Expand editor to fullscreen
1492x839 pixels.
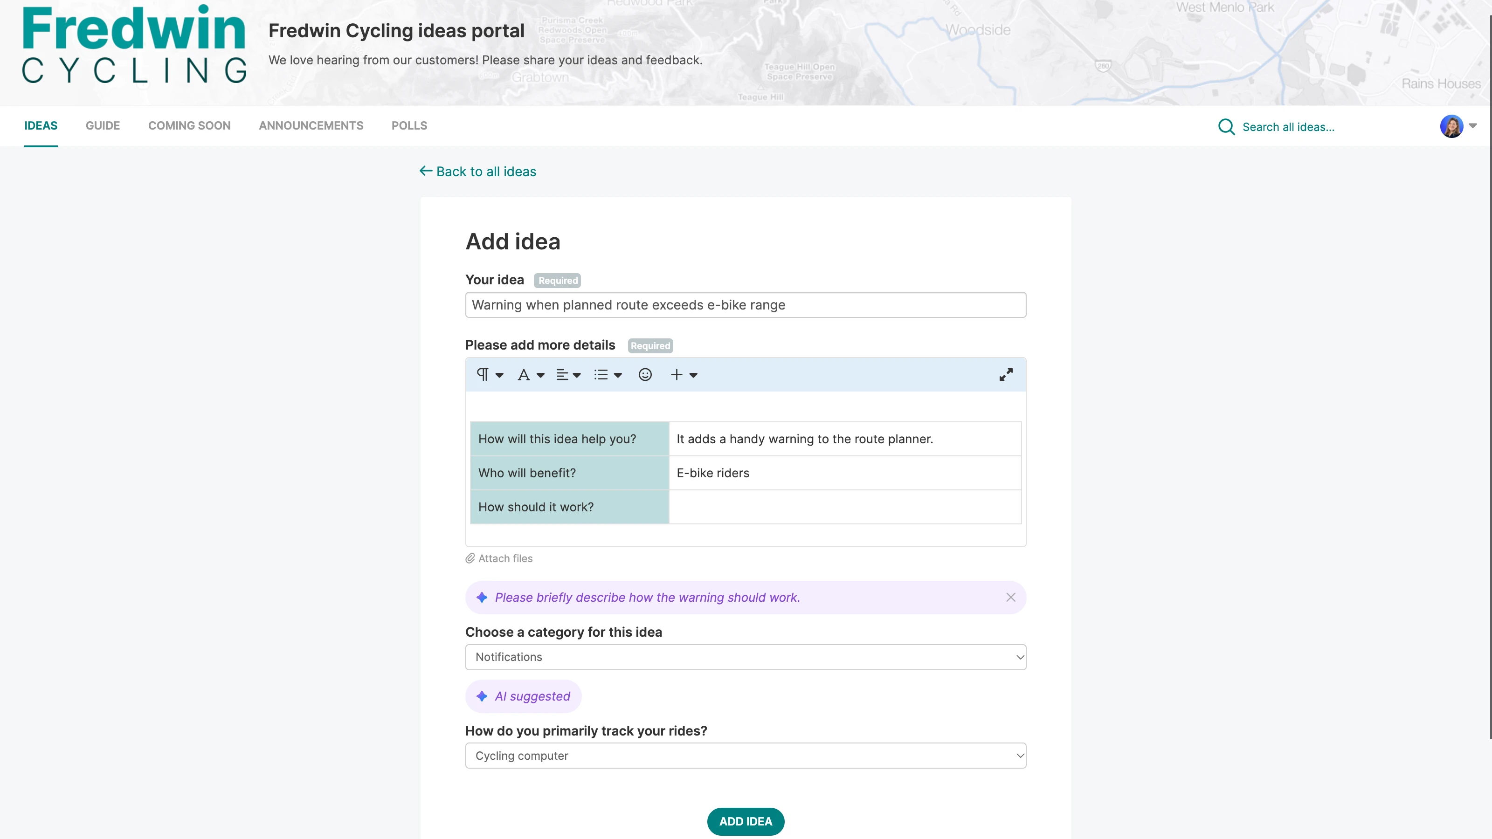[1006, 375]
